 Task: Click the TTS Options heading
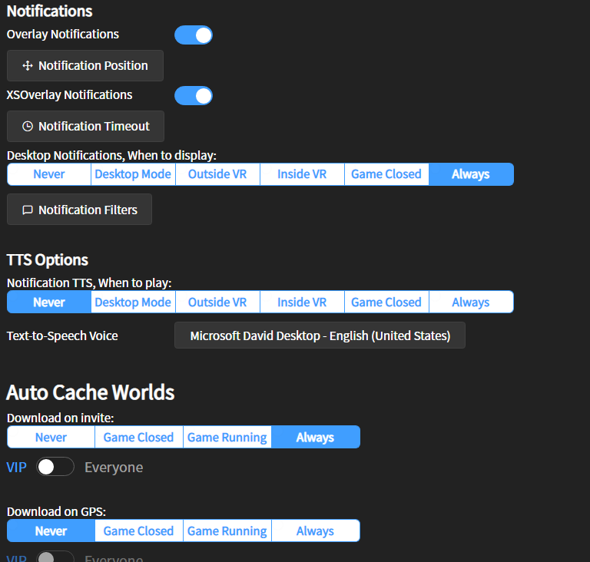tap(48, 260)
